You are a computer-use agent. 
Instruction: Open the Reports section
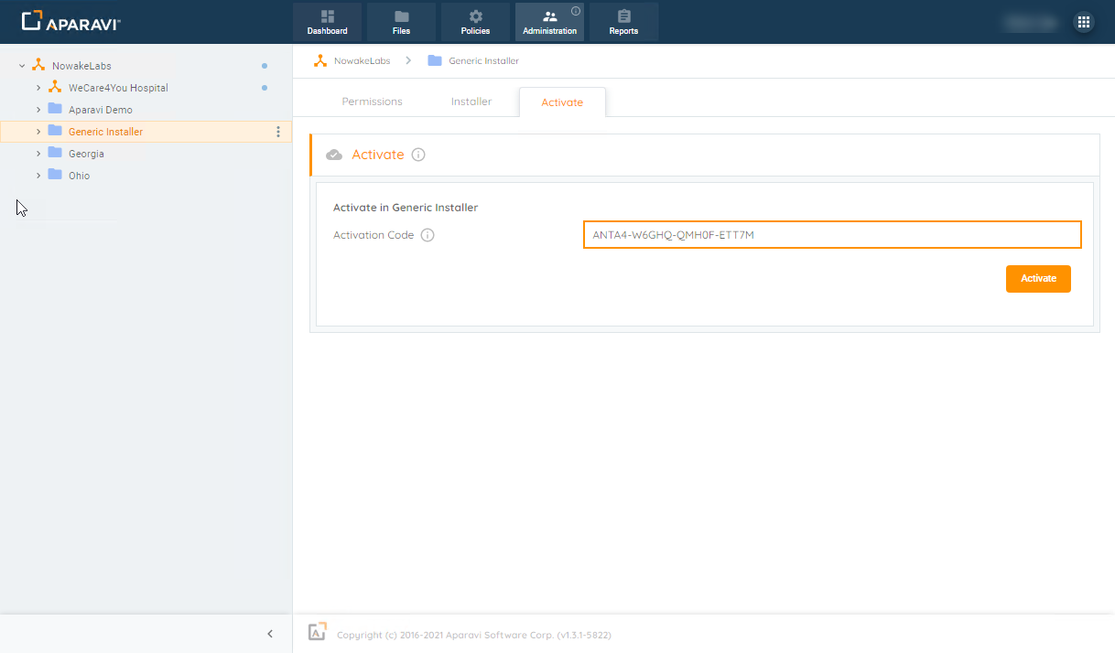click(623, 21)
